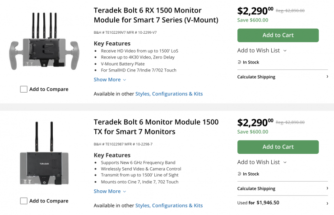Add Bolt 6 RX 1500 V-Mount to cart
334x215 pixels.
click(x=278, y=35)
